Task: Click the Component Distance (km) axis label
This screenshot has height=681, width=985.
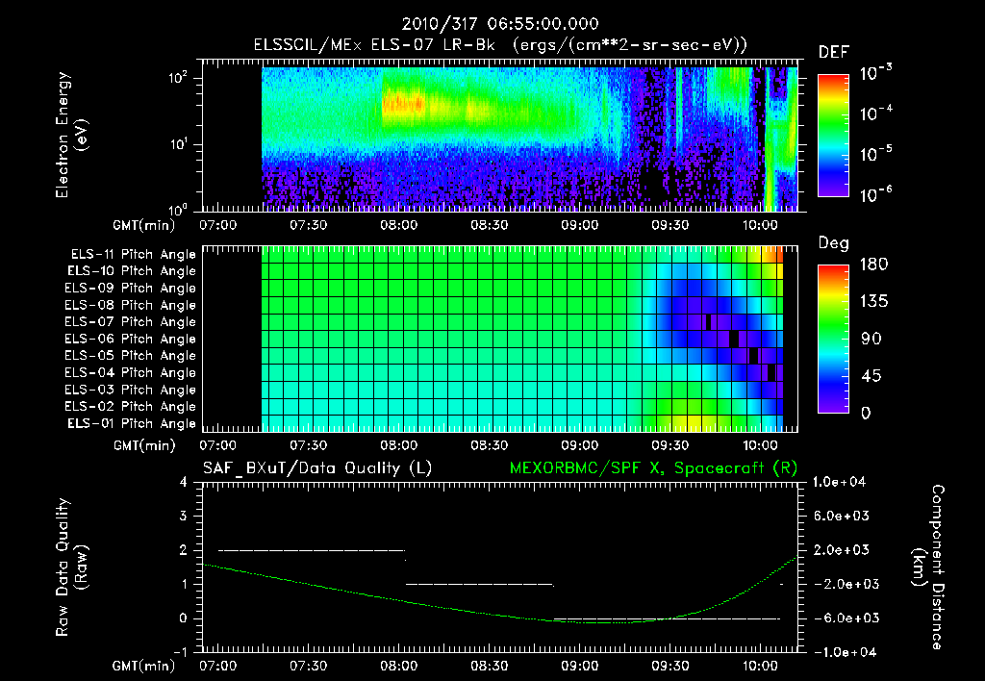Action: pos(928,567)
